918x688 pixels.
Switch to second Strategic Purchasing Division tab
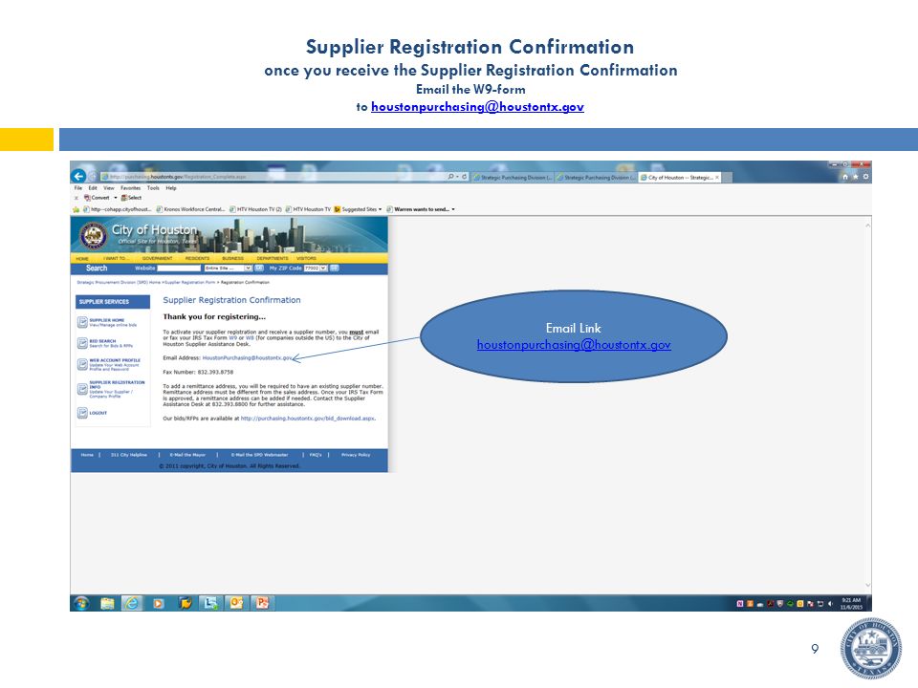pos(596,178)
